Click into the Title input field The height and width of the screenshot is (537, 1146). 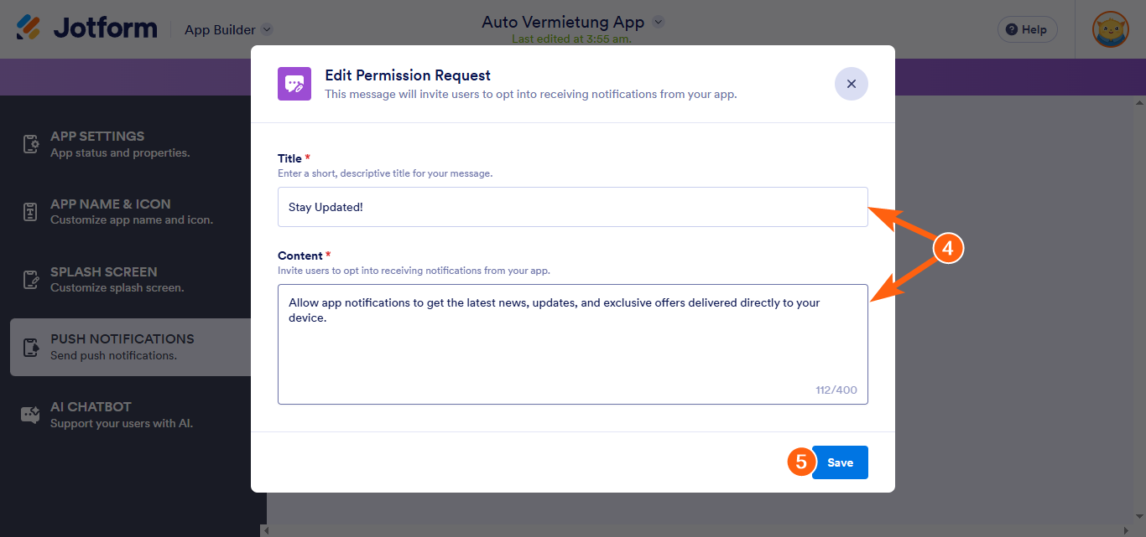click(x=573, y=206)
